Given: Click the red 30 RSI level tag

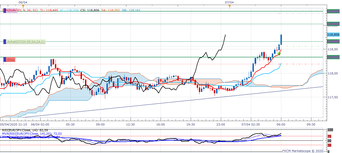Looking at the screenshot, I should tap(329, 145).
